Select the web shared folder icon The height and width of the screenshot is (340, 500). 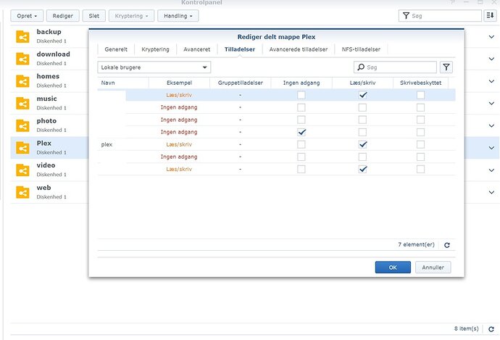(22, 192)
